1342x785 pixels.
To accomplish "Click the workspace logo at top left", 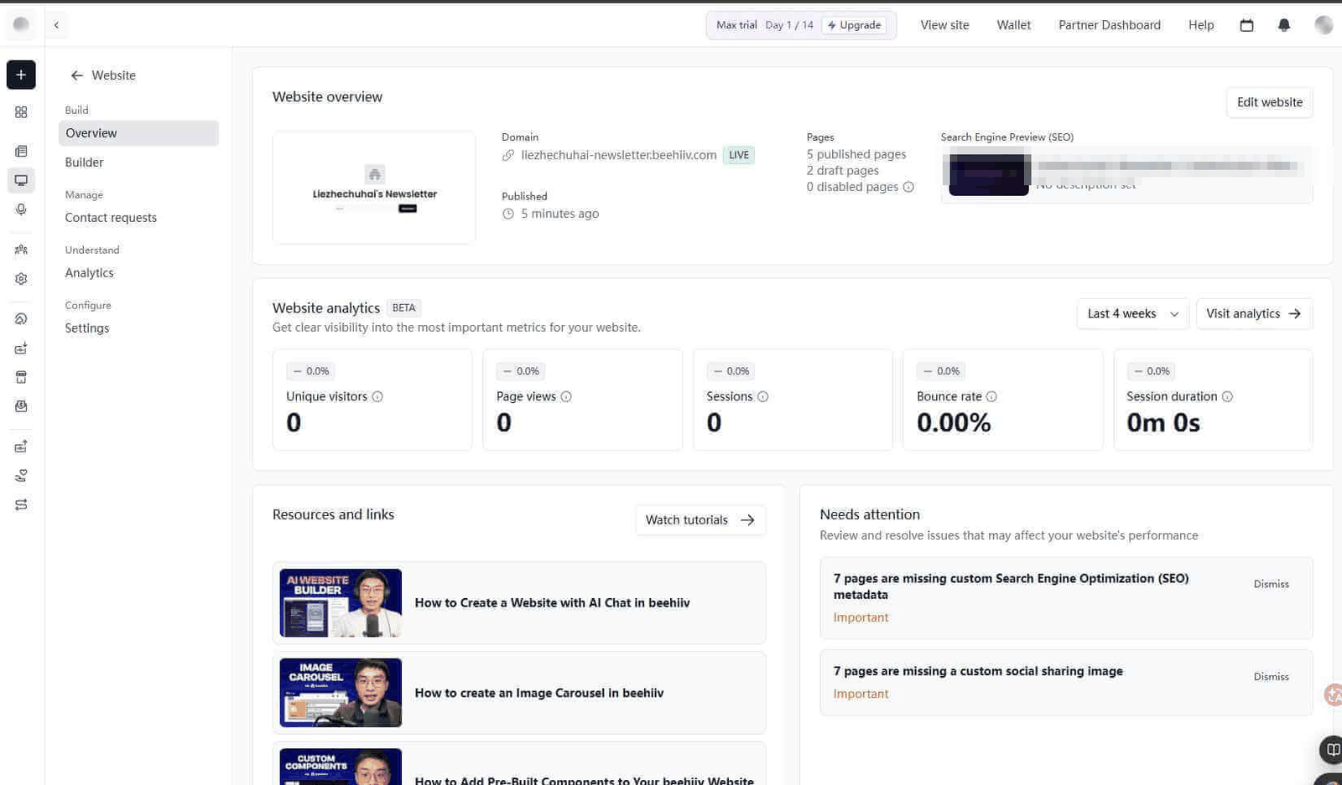I will point(21,25).
